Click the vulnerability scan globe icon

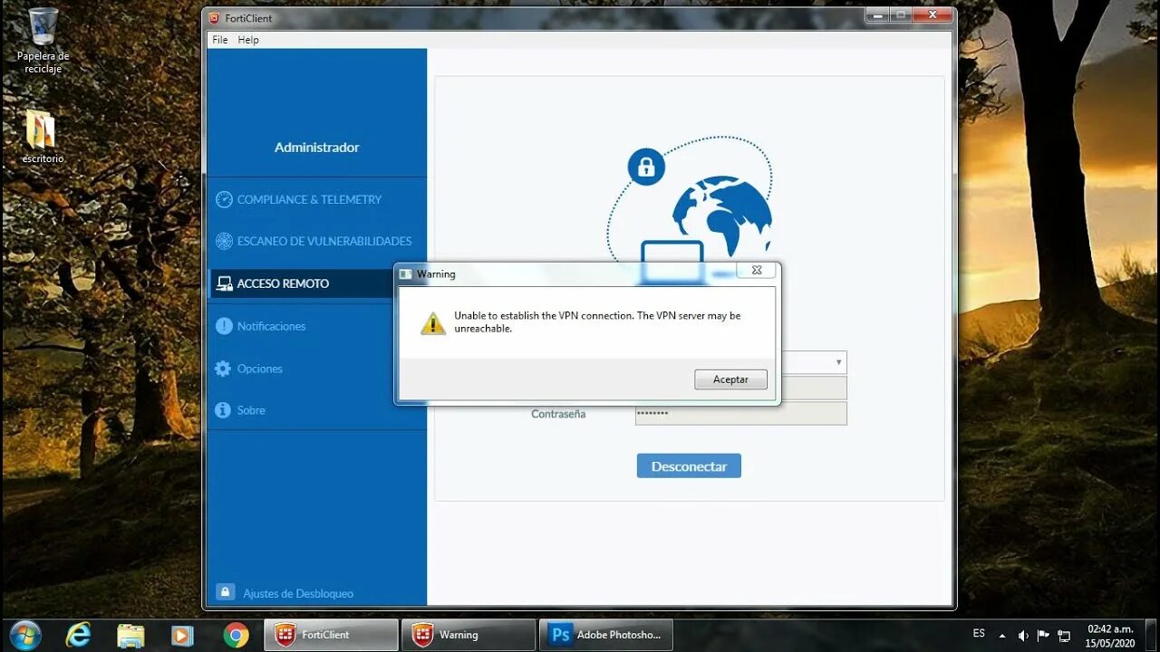(x=224, y=241)
